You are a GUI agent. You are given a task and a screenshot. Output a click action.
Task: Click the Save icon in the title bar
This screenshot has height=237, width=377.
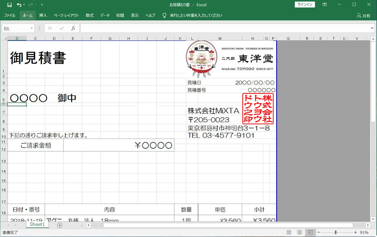click(9, 5)
